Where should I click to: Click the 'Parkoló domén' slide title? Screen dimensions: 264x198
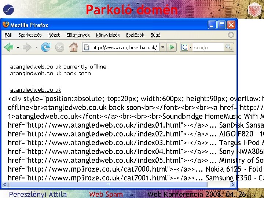pyautogui.click(x=132, y=10)
